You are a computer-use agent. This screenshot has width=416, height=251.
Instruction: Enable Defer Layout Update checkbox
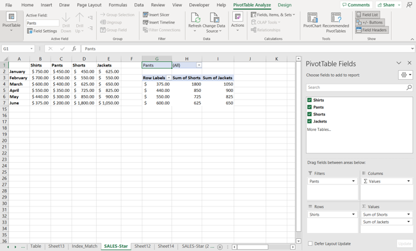[x=310, y=243]
